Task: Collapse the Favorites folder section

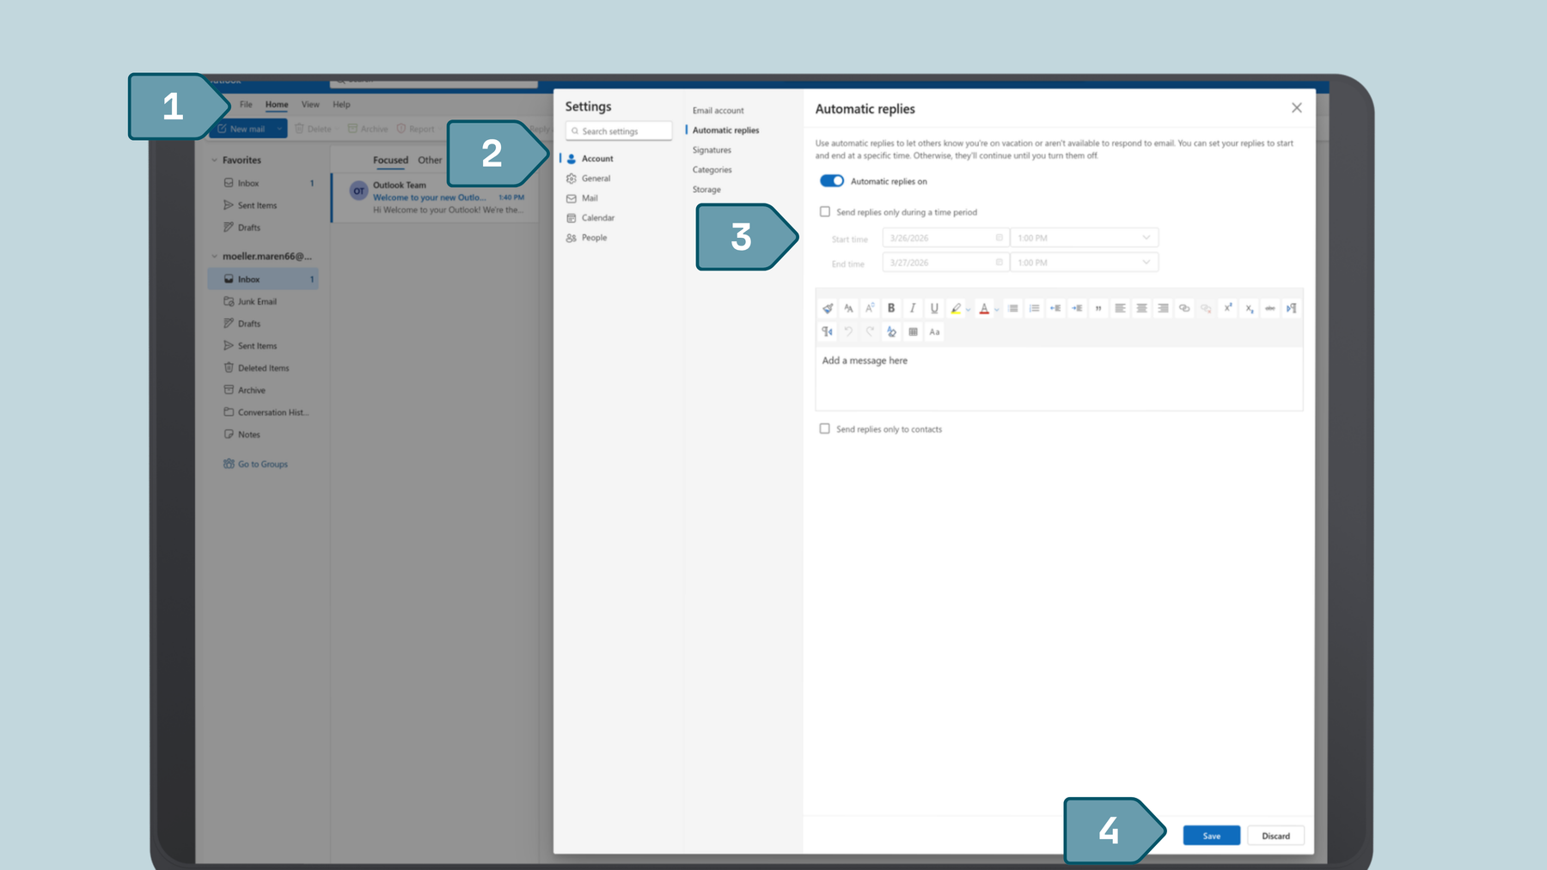Action: pyautogui.click(x=213, y=160)
